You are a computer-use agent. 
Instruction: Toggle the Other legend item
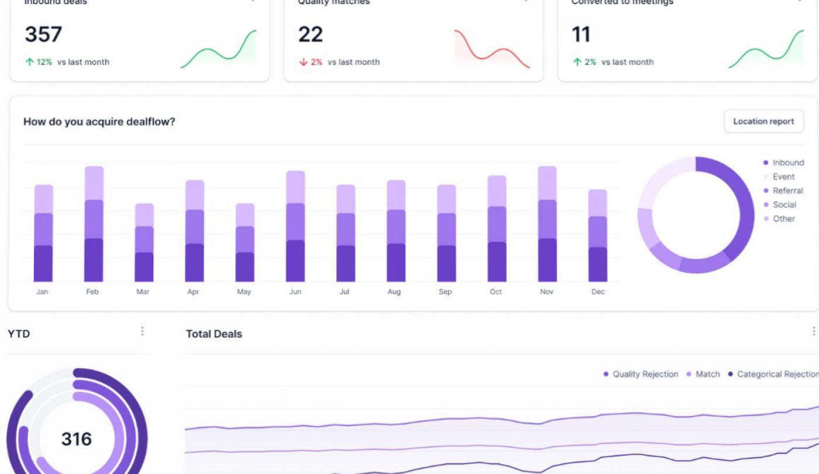tap(779, 219)
